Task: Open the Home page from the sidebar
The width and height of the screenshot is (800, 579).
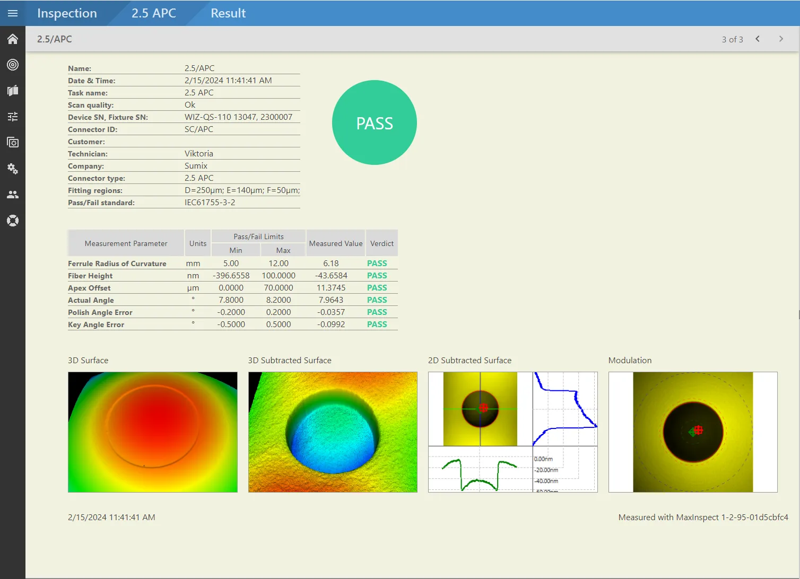Action: pyautogui.click(x=13, y=39)
